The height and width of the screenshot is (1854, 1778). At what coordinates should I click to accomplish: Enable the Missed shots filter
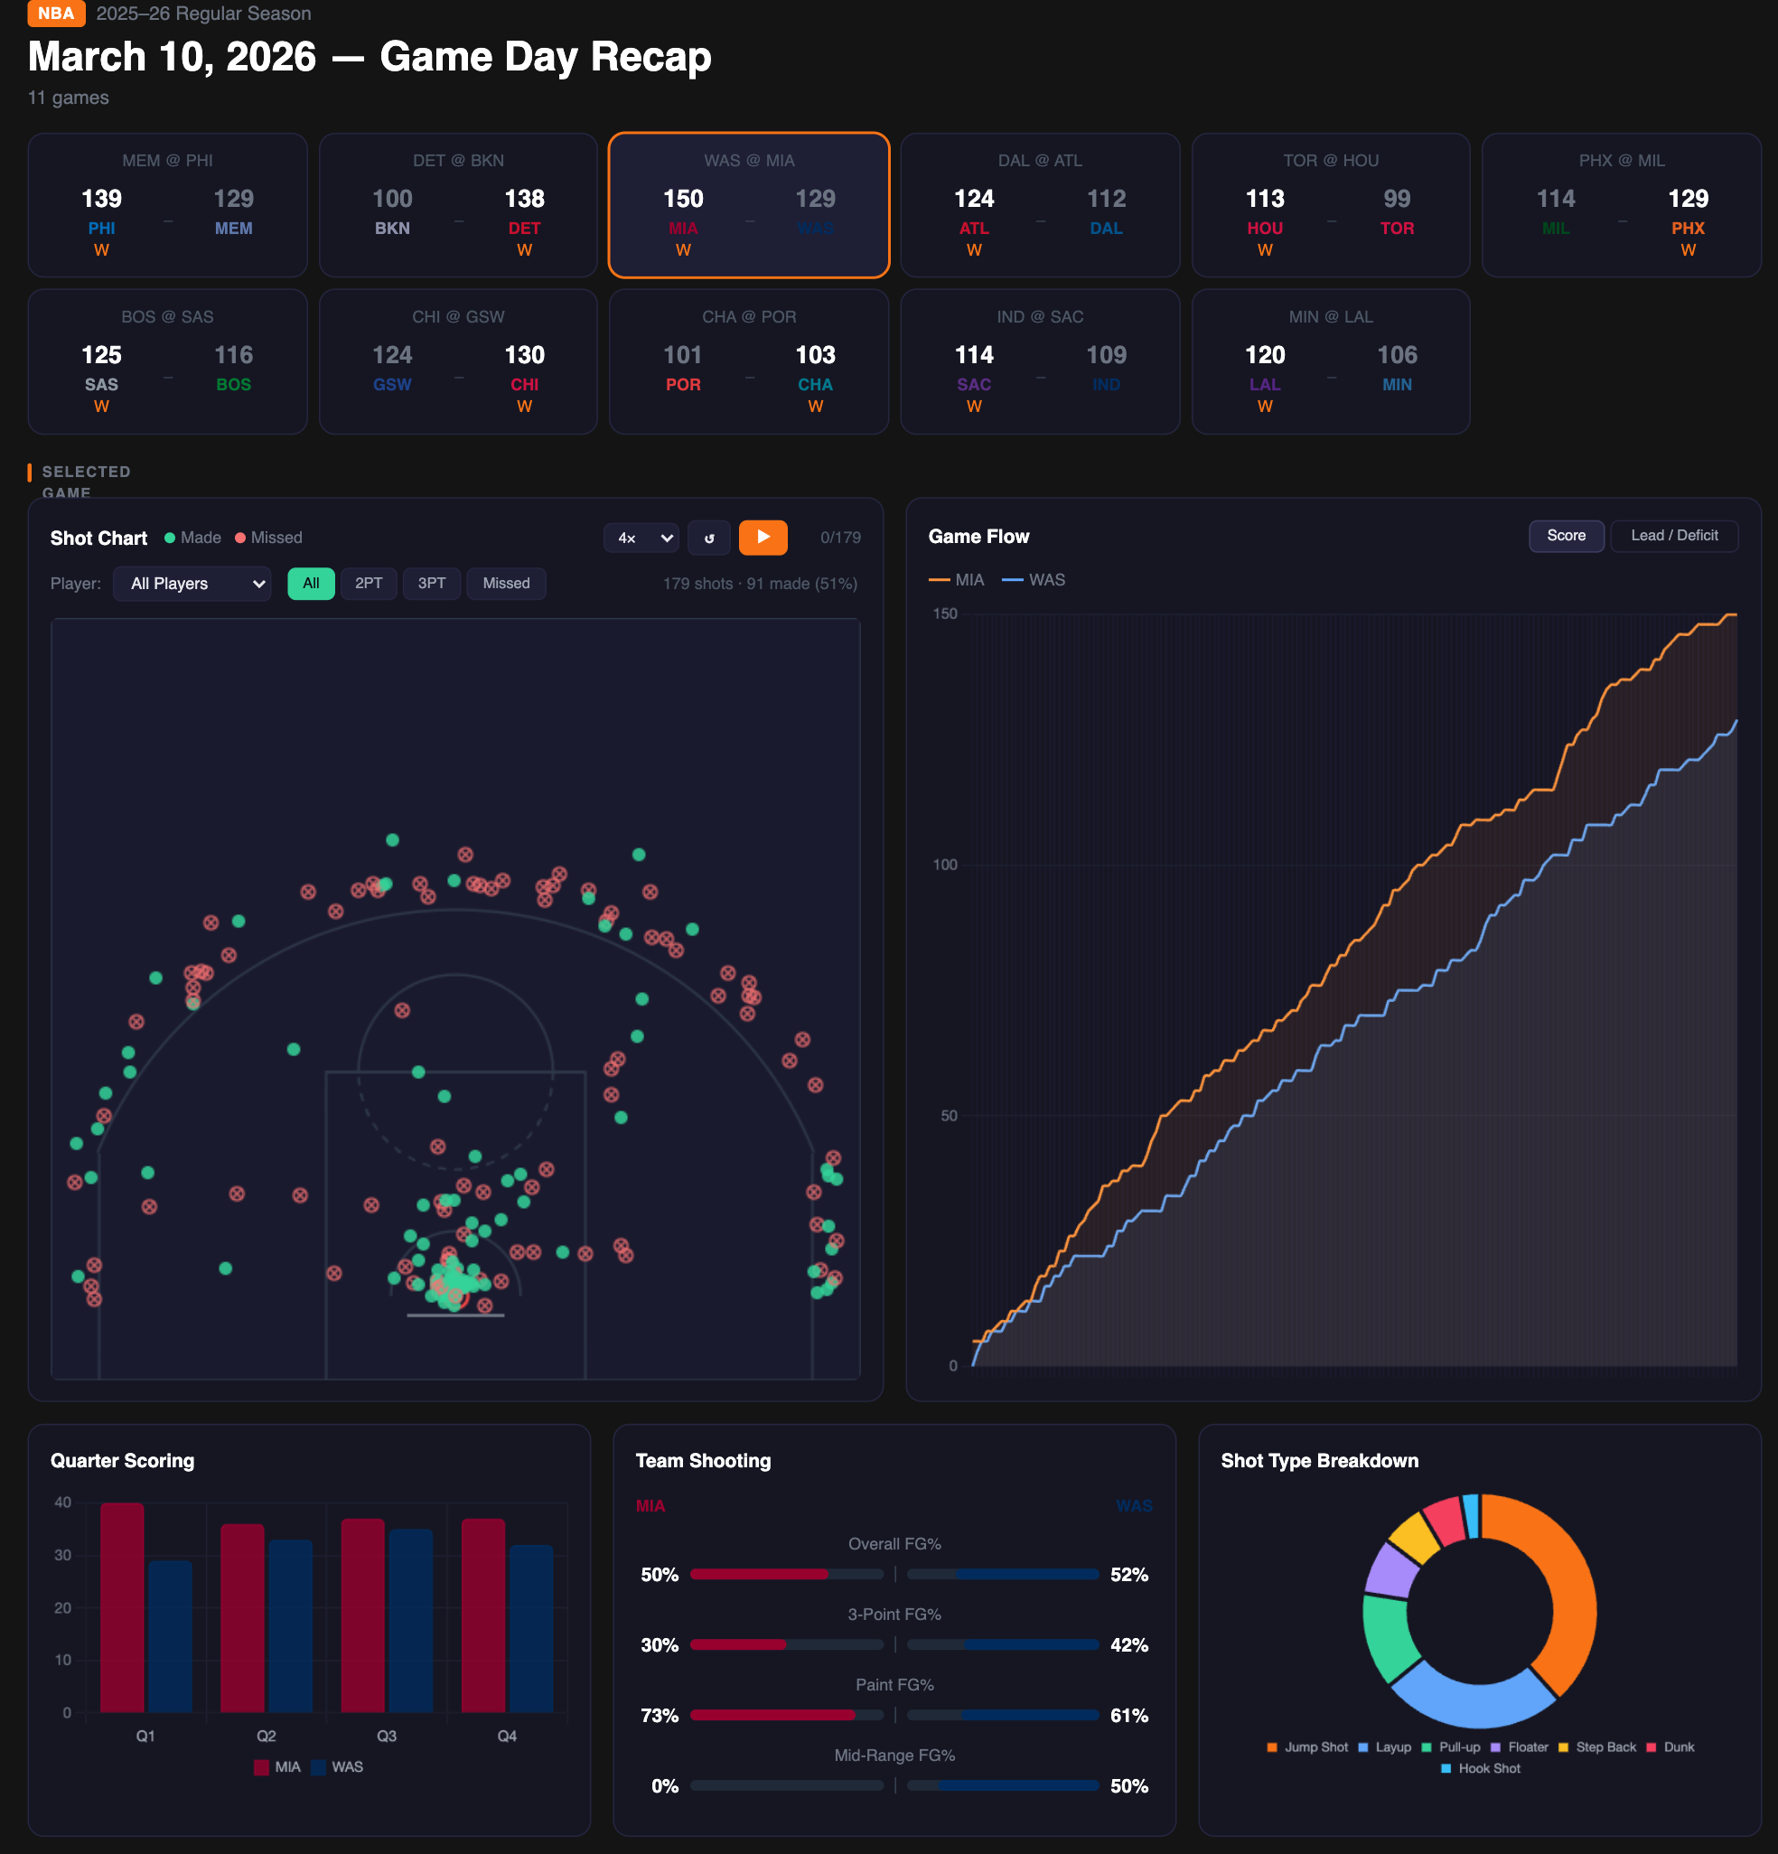pos(506,584)
